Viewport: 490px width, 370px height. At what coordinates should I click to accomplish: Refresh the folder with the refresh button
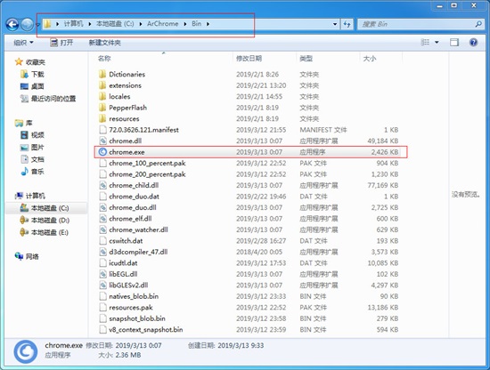click(x=347, y=24)
